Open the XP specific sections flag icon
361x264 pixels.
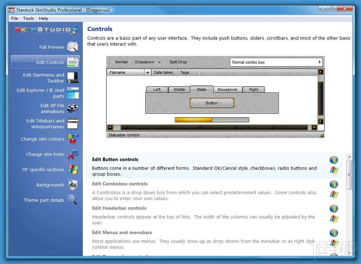point(73,169)
